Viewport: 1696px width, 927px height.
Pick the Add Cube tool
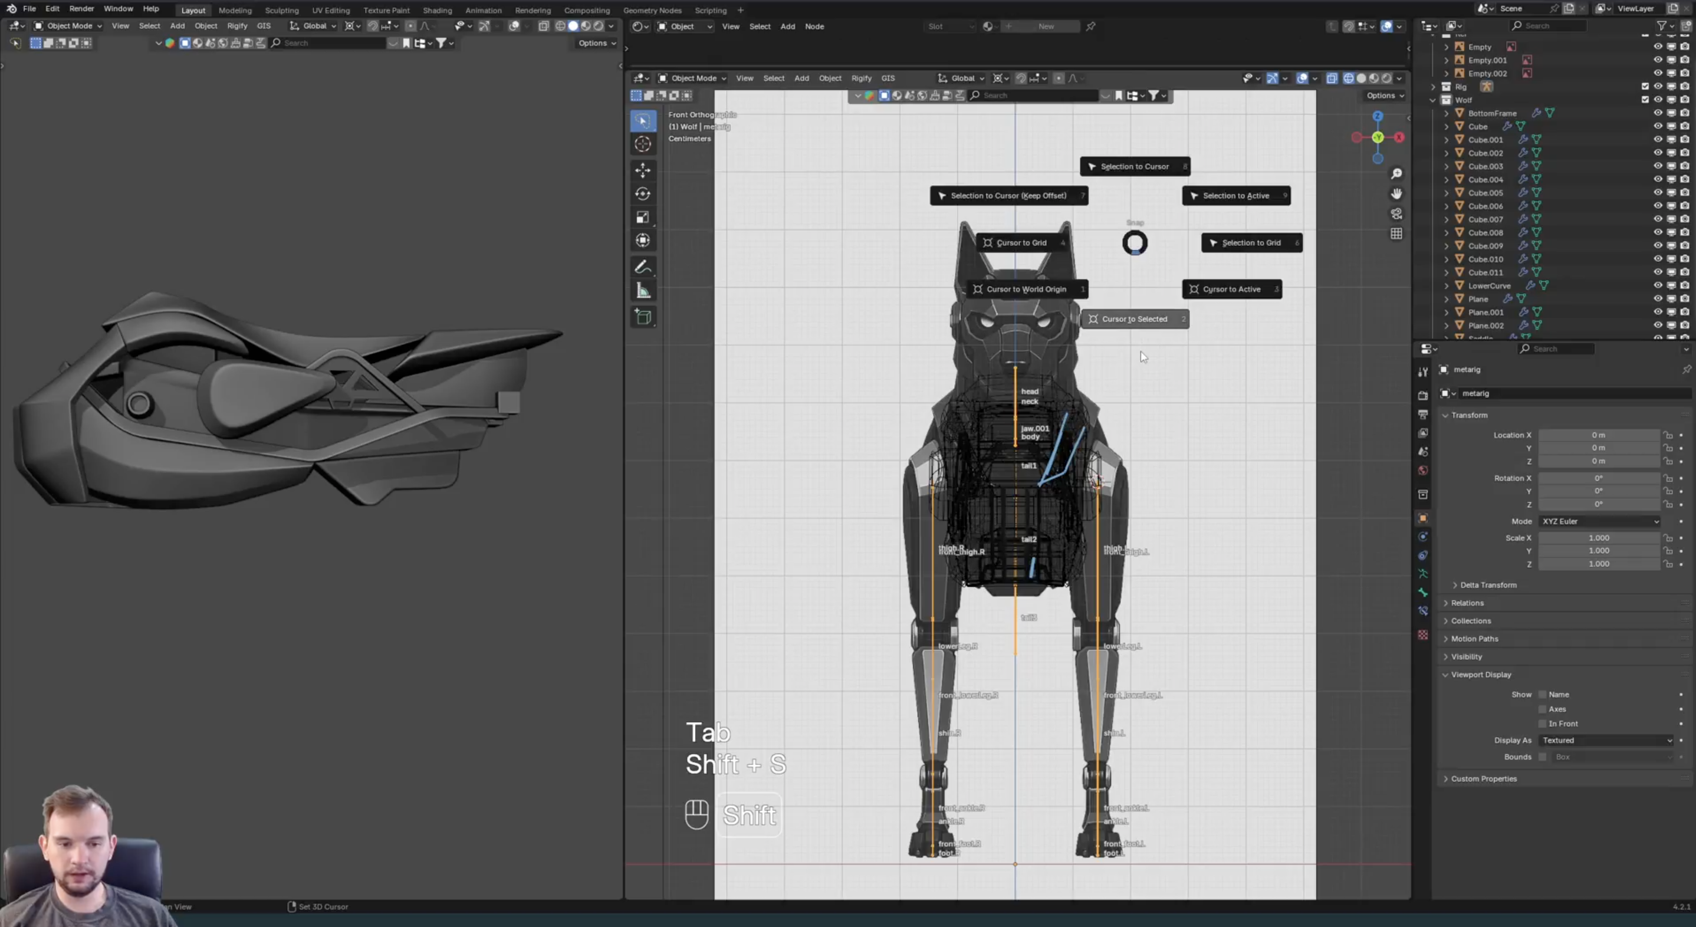pos(643,317)
